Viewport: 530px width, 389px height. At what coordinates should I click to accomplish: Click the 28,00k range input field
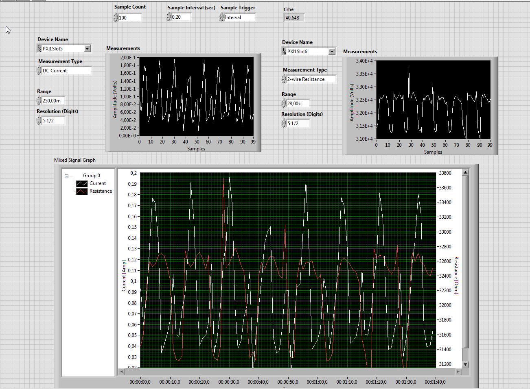coord(298,104)
